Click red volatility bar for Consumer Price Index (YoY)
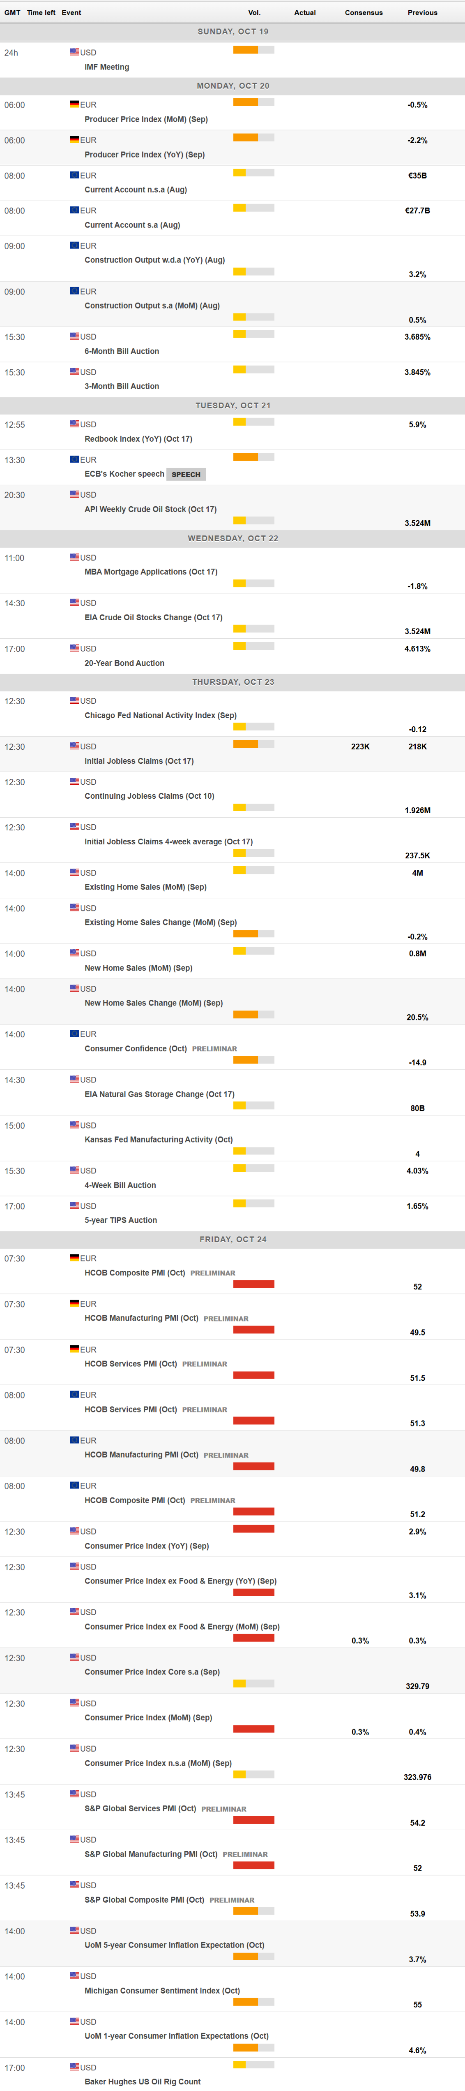 [x=253, y=1529]
